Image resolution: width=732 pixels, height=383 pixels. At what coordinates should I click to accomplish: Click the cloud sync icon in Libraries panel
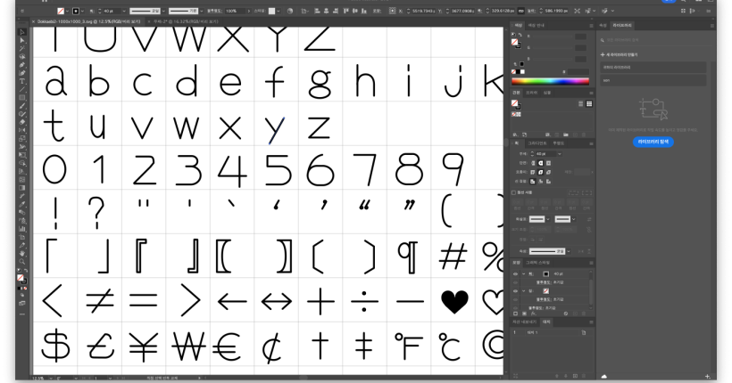(604, 375)
